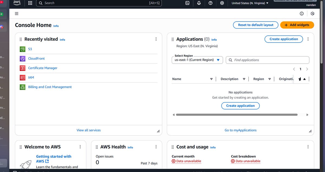Open View all services link

[x=89, y=130]
